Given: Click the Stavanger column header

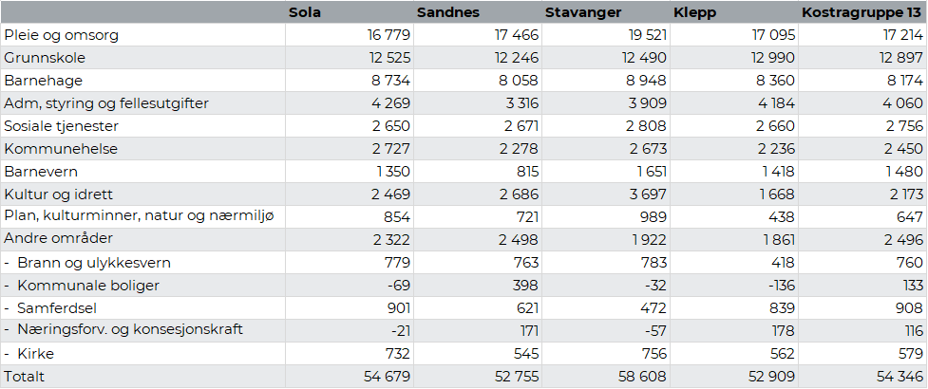Looking at the screenshot, I should 583,12.
